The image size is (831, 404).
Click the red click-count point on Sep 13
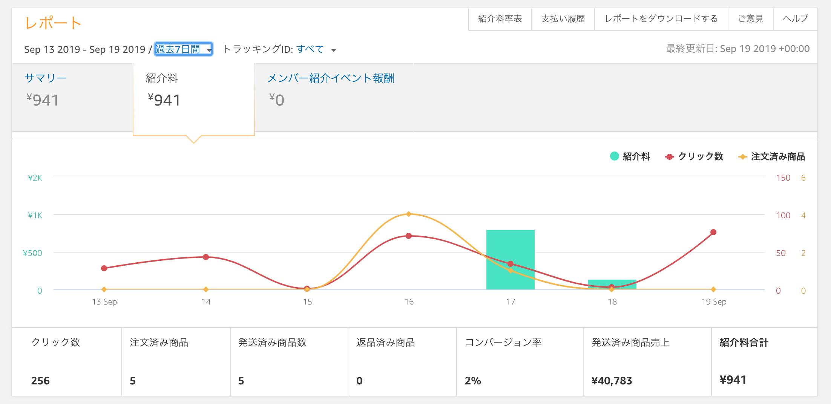(x=104, y=268)
